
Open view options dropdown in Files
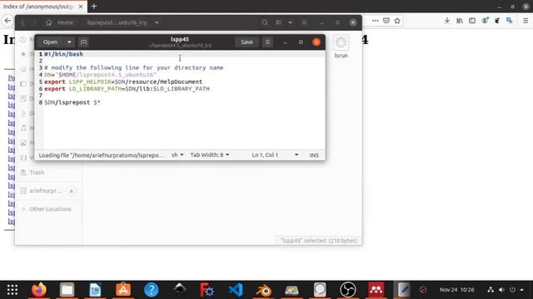291,22
